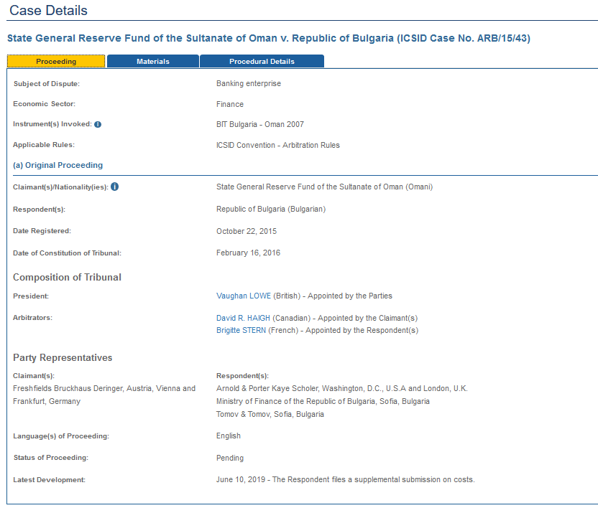Select the Proceeding tab
This screenshot has height=508, width=598.
(x=56, y=62)
